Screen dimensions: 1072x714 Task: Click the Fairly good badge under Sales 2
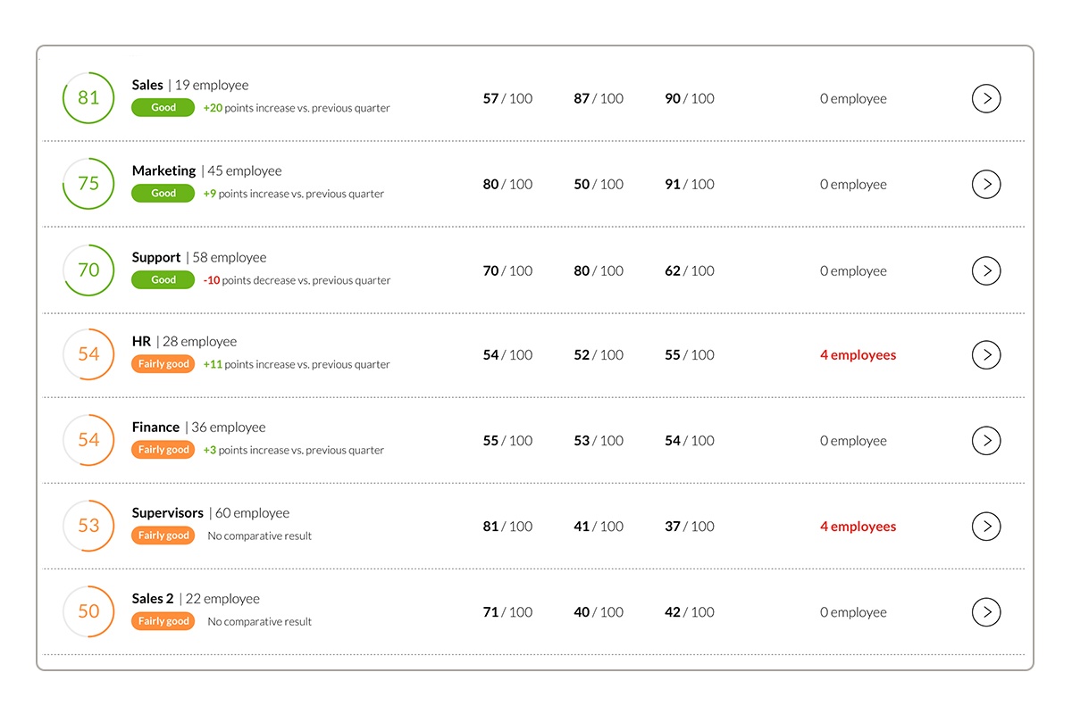[163, 621]
